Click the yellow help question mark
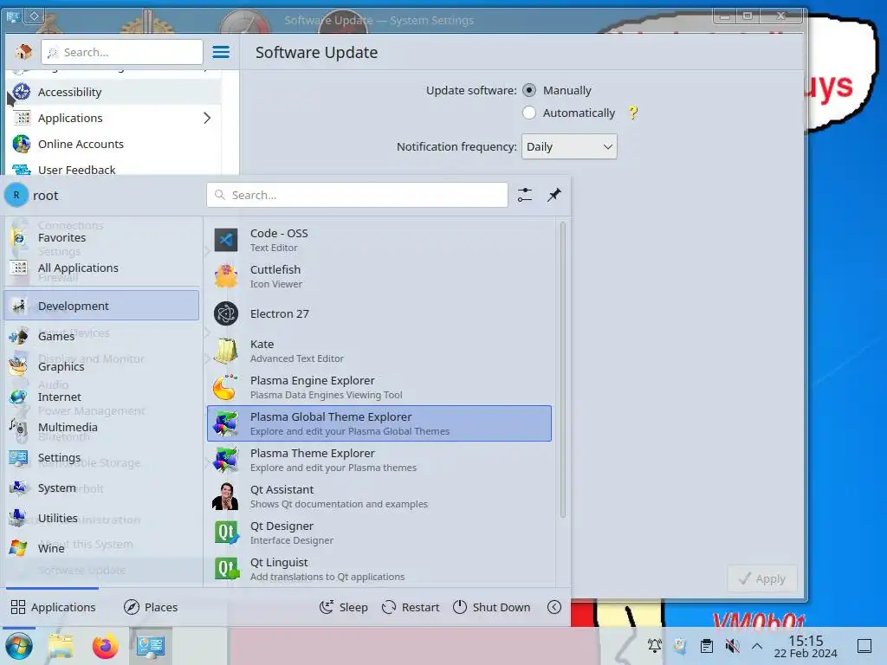Screen dimensions: 887x665 tap(633, 113)
